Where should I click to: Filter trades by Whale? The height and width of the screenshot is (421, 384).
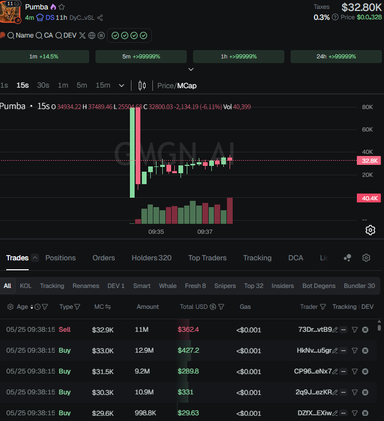click(167, 286)
